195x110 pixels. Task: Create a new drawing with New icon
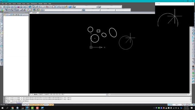pos(2,7)
